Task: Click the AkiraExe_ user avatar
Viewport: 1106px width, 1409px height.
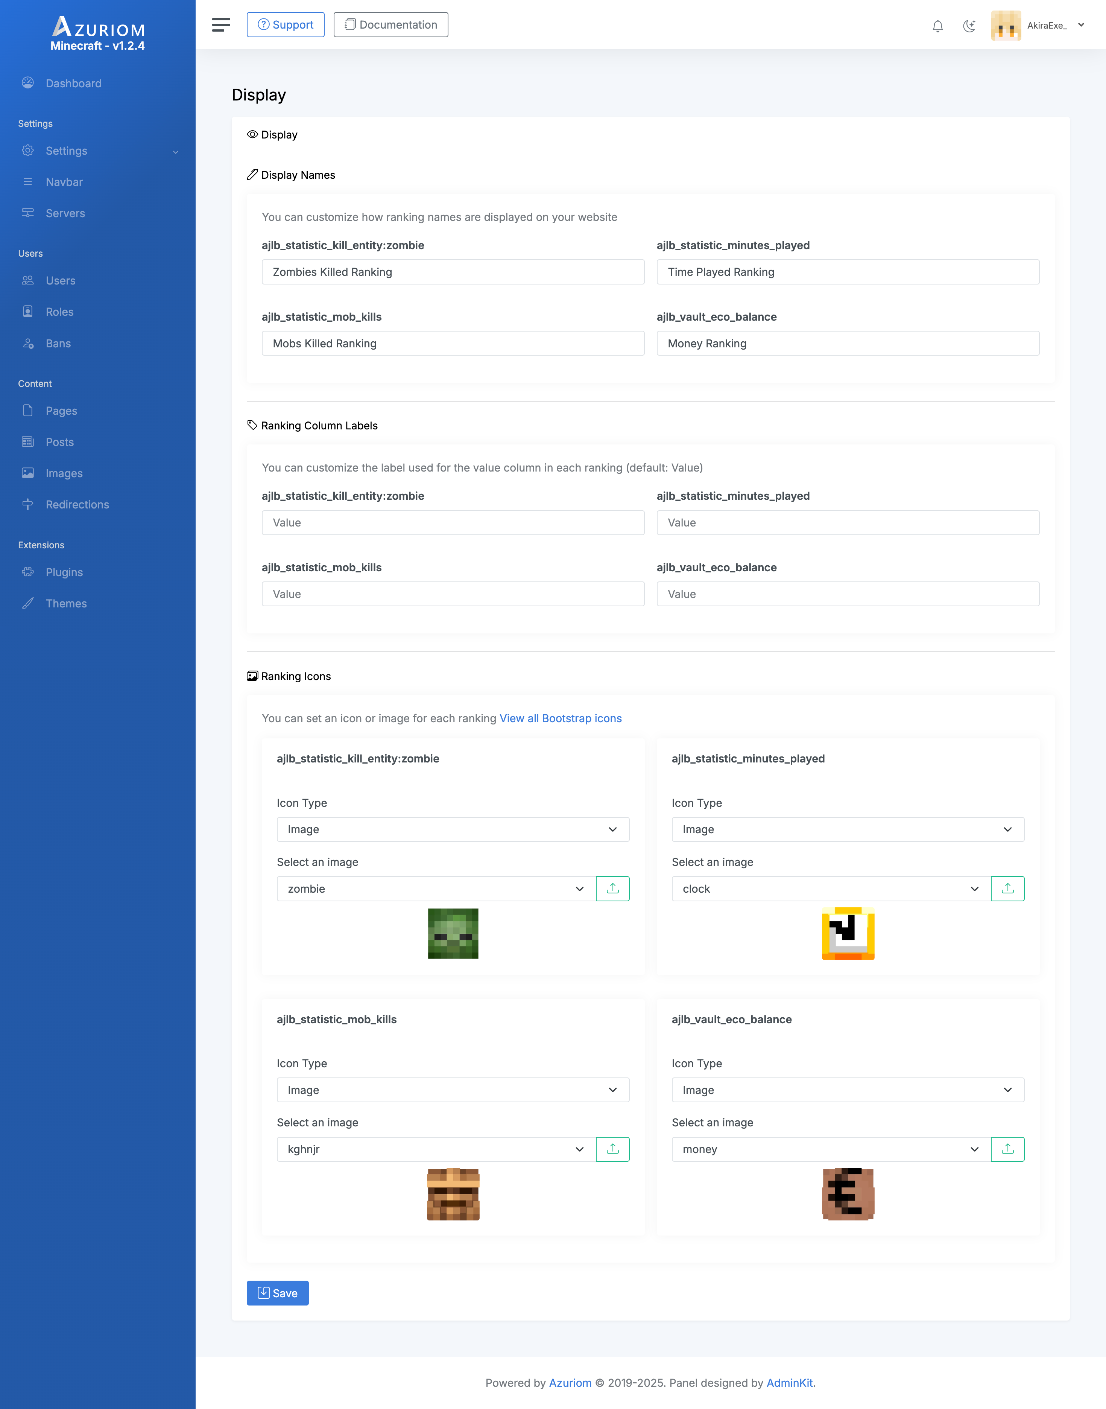Action: click(x=1006, y=25)
